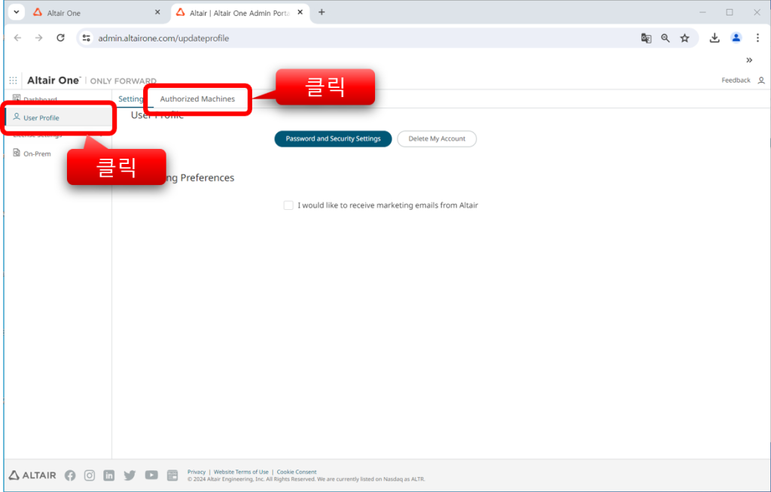Viewport: 771px width, 492px height.
Task: Click the On-Prem sidebar icon
Action: click(17, 153)
